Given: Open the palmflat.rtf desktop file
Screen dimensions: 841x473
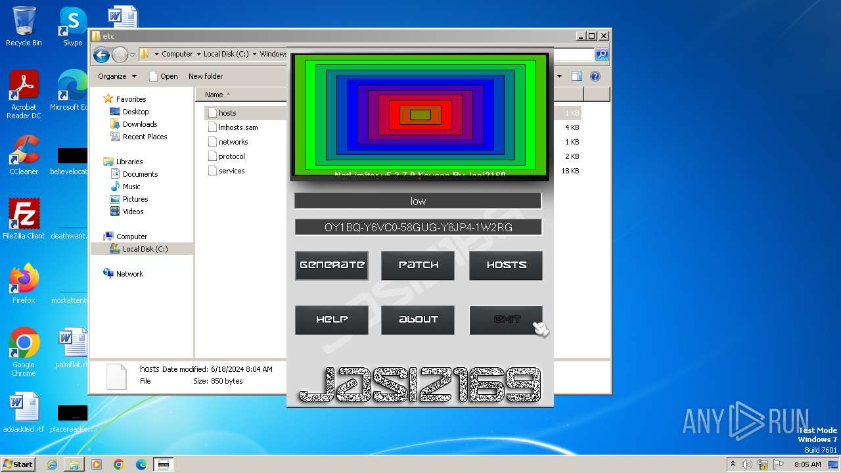Looking at the screenshot, I should click(x=72, y=348).
